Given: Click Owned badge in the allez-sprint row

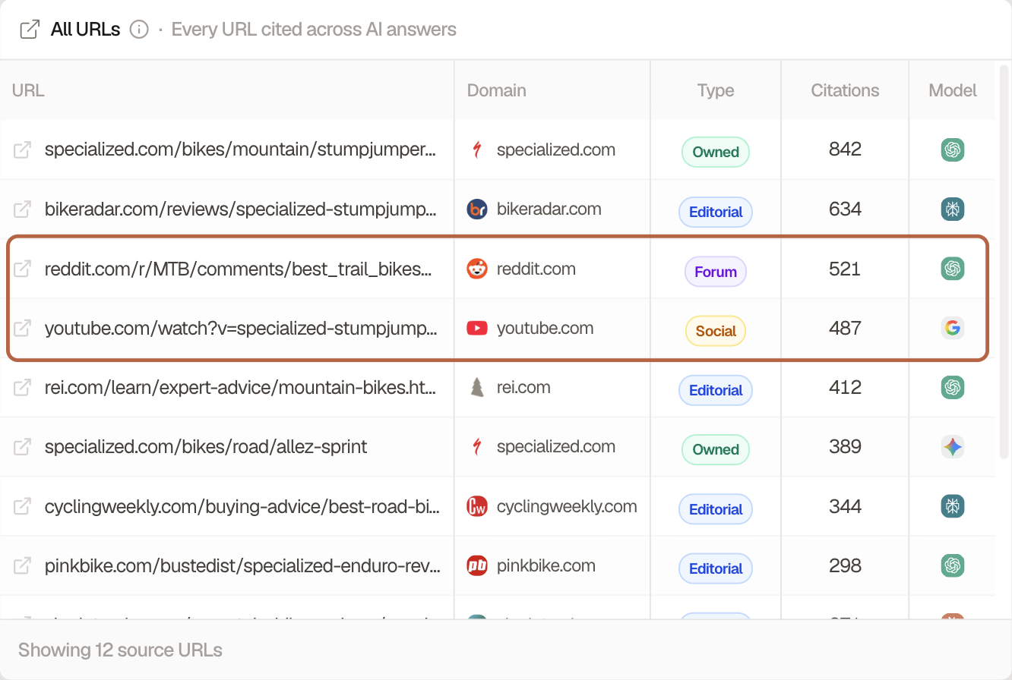Looking at the screenshot, I should (x=716, y=449).
